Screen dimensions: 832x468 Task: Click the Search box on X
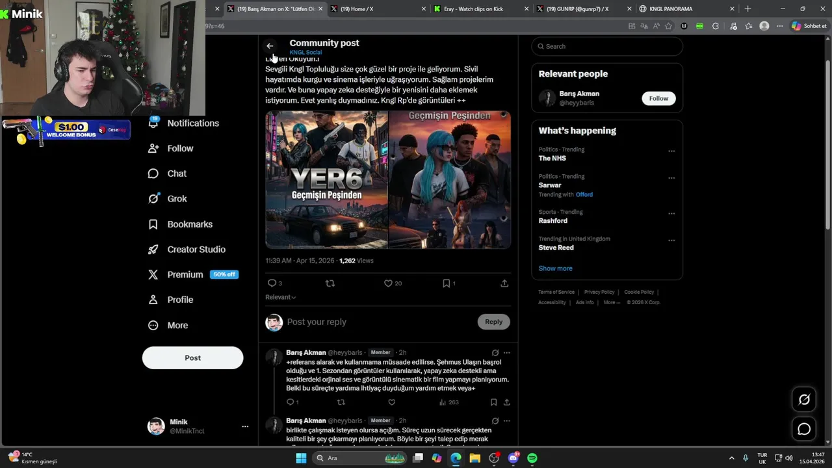[607, 46]
